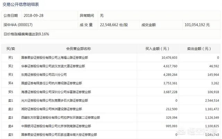Click buy amount 4,617,760
The width and height of the screenshot is (222, 139).
point(170,66)
